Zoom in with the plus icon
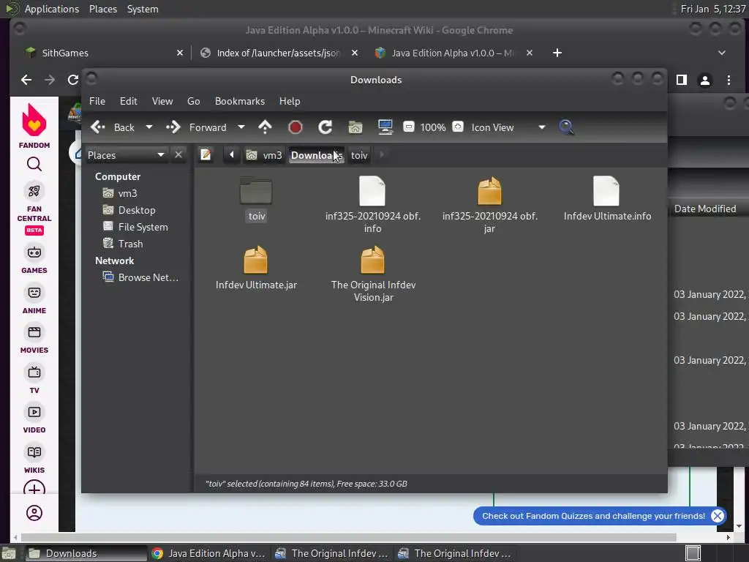 (458, 127)
